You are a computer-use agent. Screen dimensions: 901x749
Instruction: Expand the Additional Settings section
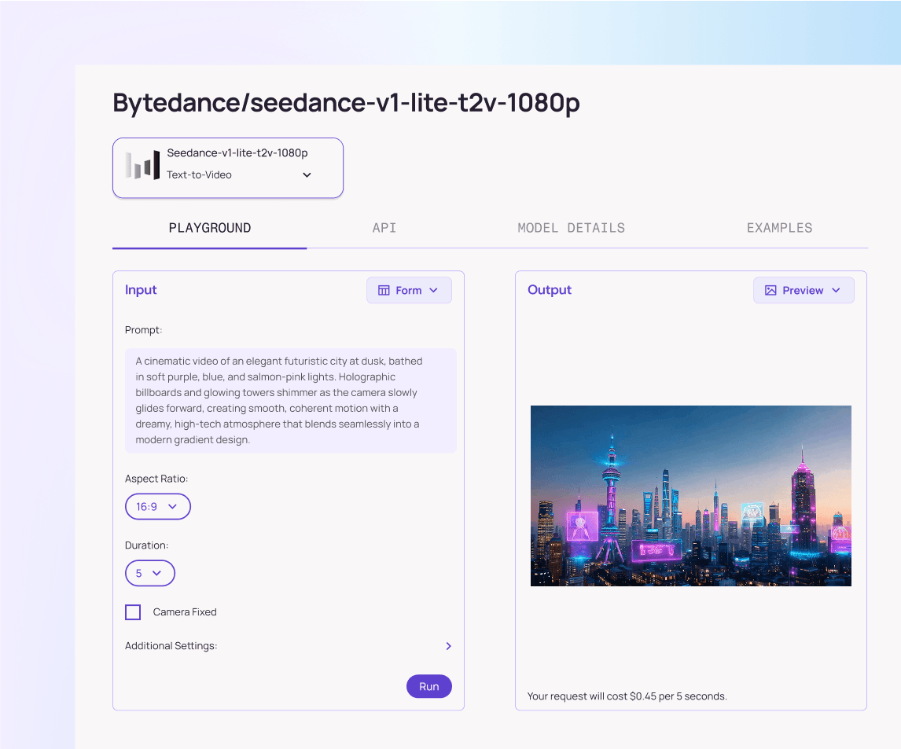pyautogui.click(x=171, y=646)
